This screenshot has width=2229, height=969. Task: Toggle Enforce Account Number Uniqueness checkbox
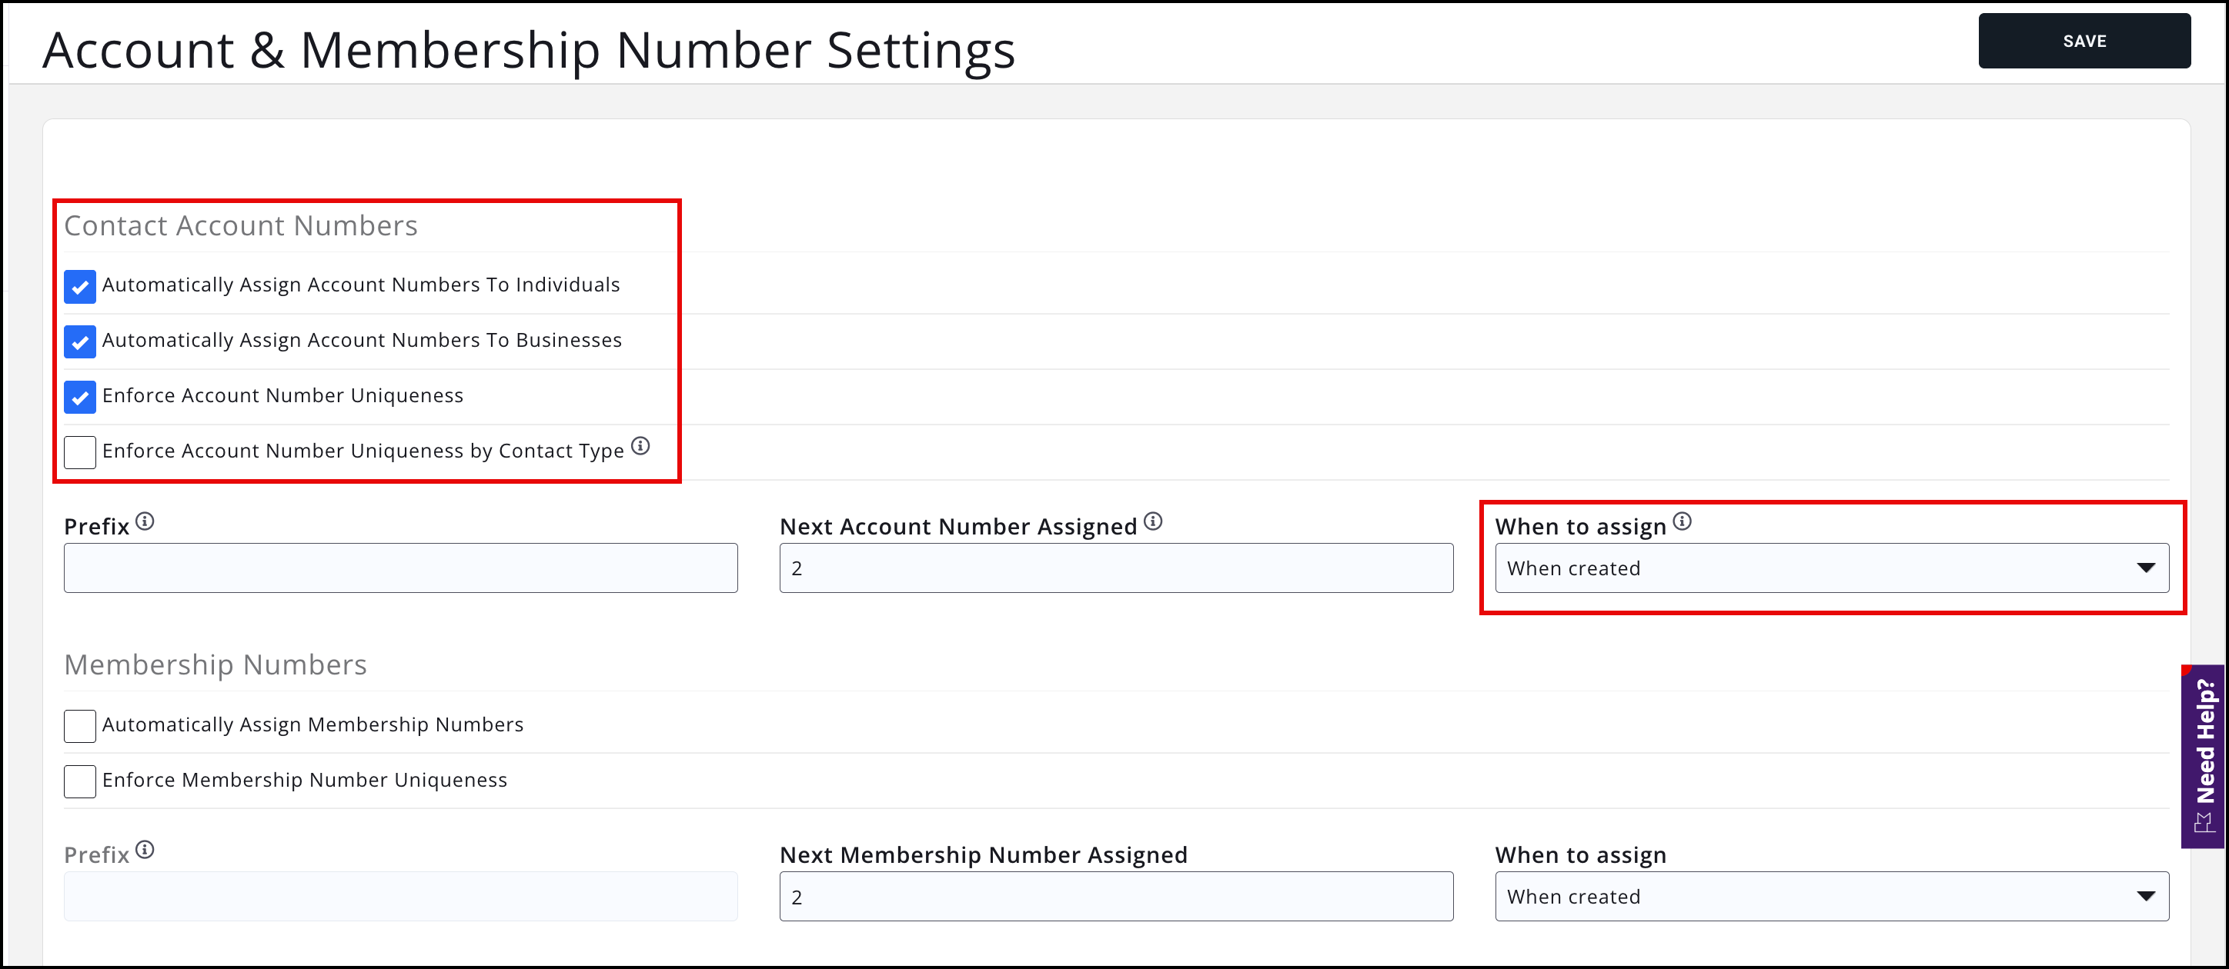79,397
